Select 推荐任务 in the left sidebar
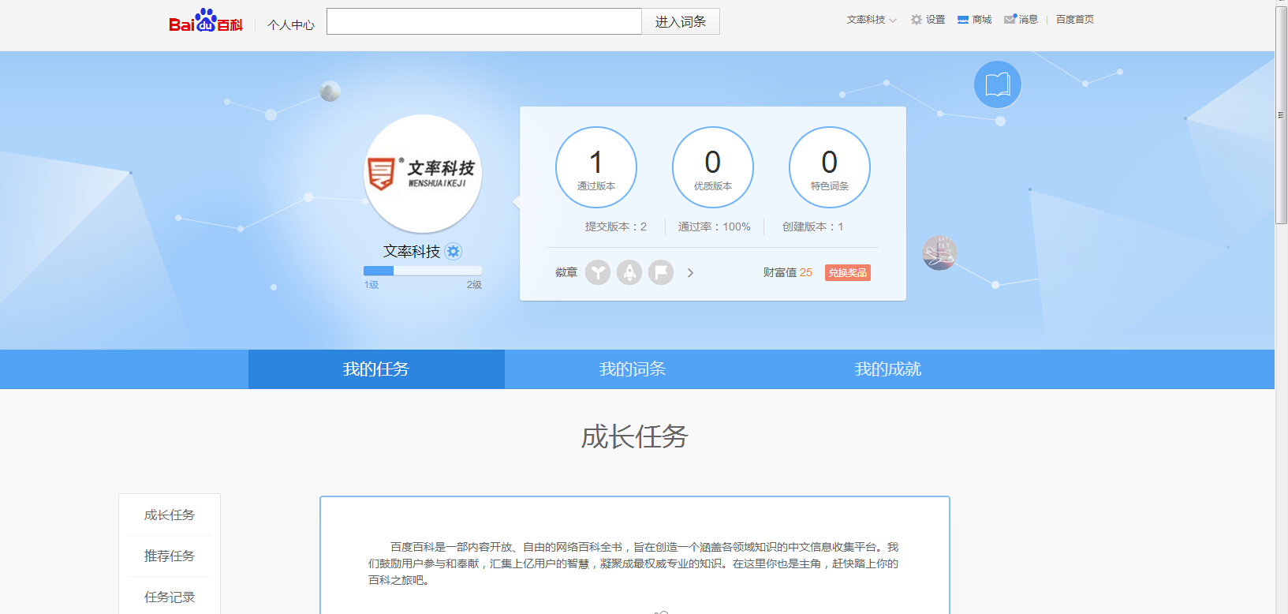Screen dimensions: 1288x614 coord(170,556)
